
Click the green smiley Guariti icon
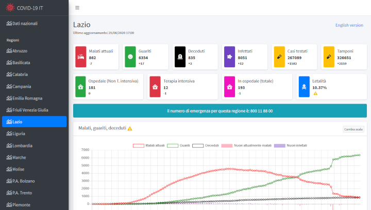130,56
